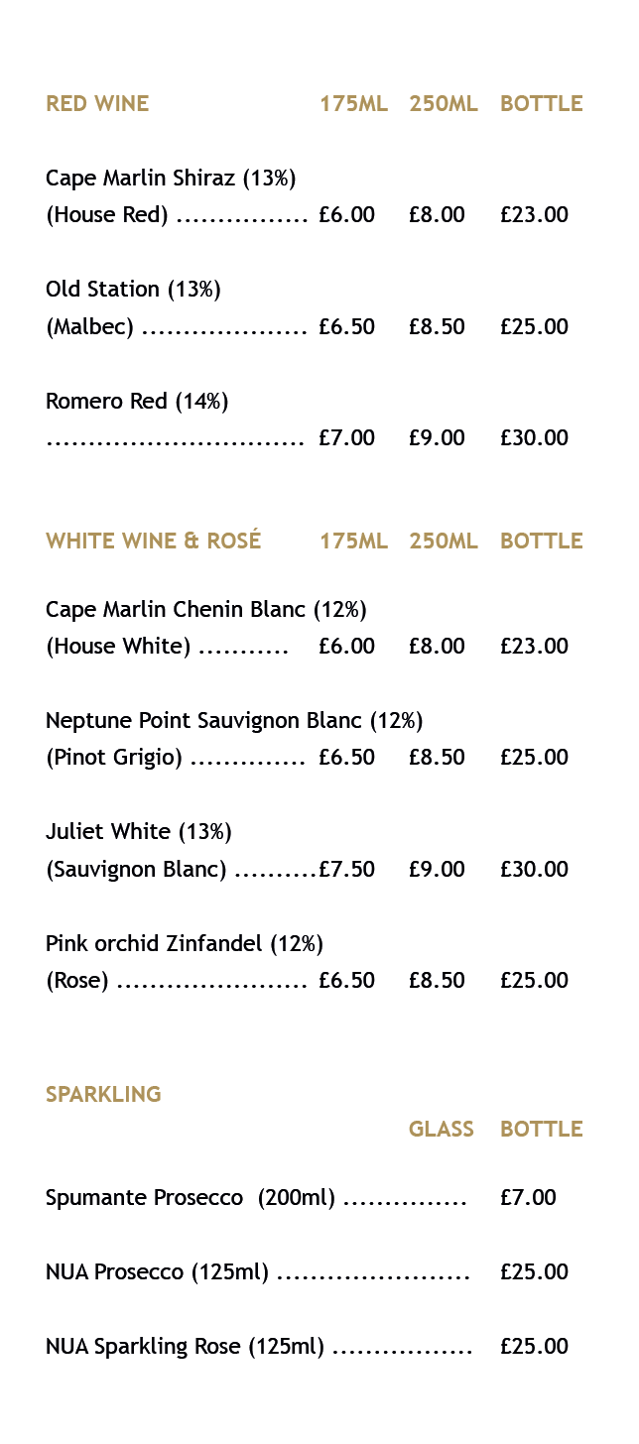The width and height of the screenshot is (639, 1444).
Task: Click the £6.00 House Red 175ml price
Action: (x=346, y=214)
